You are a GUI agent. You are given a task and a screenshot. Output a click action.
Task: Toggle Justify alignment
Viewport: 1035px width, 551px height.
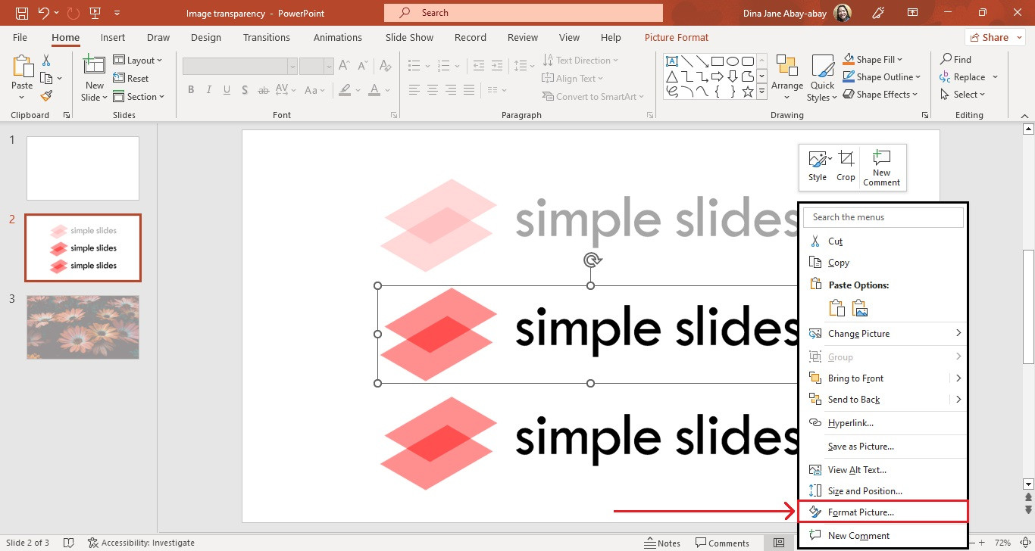(469, 90)
